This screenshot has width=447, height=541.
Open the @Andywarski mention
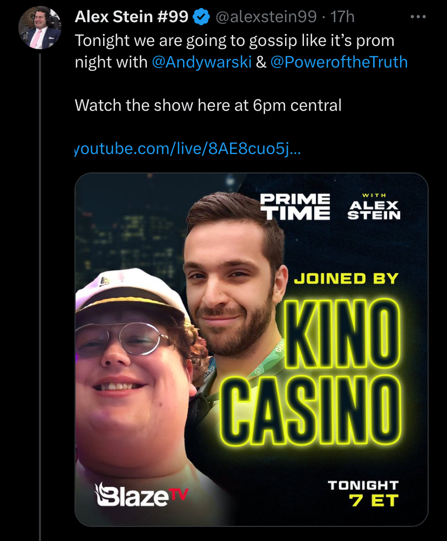click(201, 62)
